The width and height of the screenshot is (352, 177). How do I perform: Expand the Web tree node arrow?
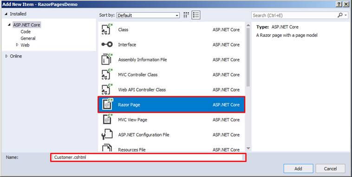[x=17, y=45]
